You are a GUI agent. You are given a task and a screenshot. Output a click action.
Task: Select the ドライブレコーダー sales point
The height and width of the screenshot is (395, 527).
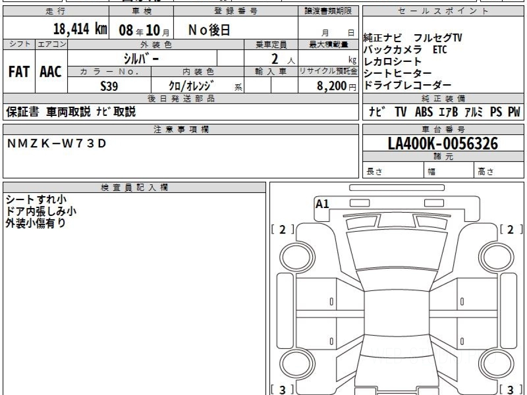pos(408,86)
